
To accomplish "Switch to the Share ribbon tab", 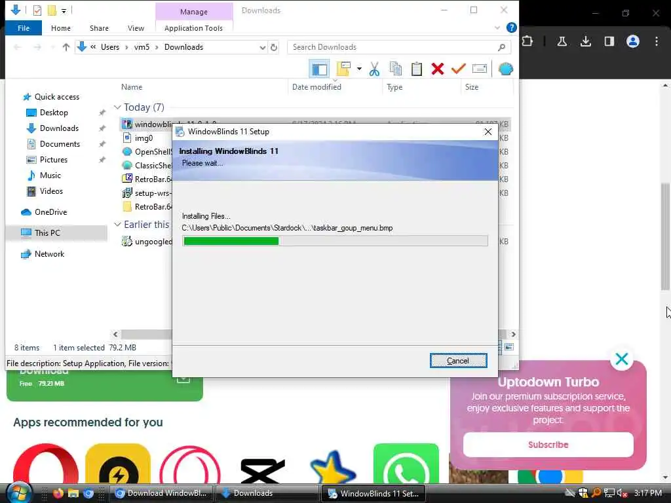I will pos(99,28).
